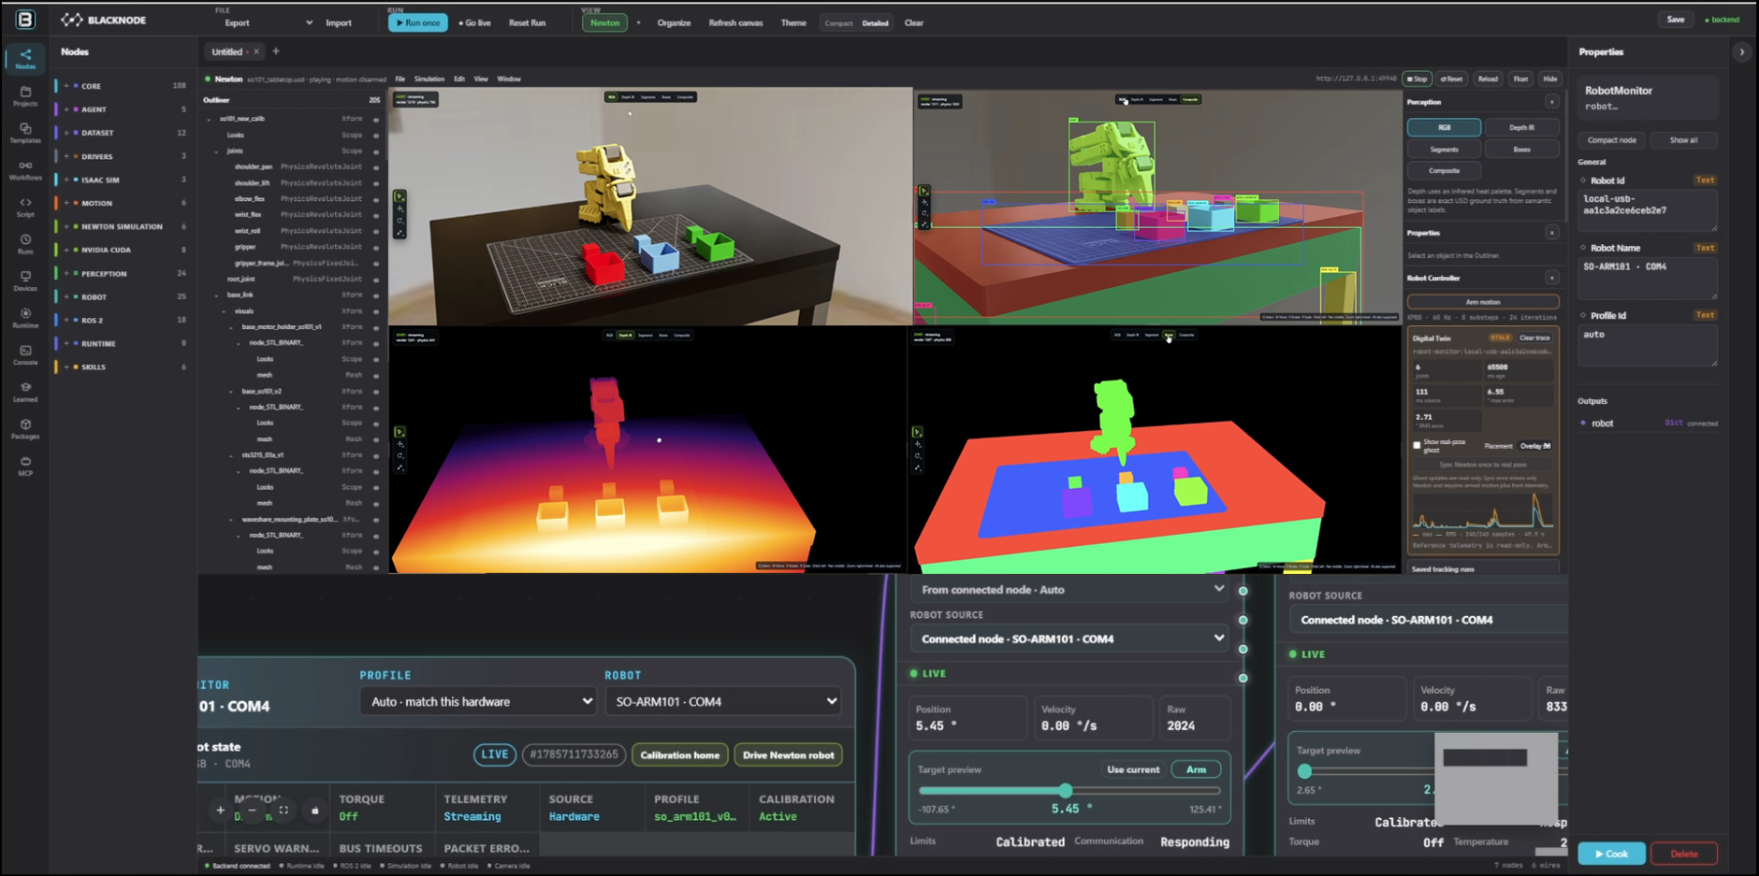Screen dimensions: 1759x876
Task: Adjust the Target preview slider at 5.45°
Action: point(1065,791)
